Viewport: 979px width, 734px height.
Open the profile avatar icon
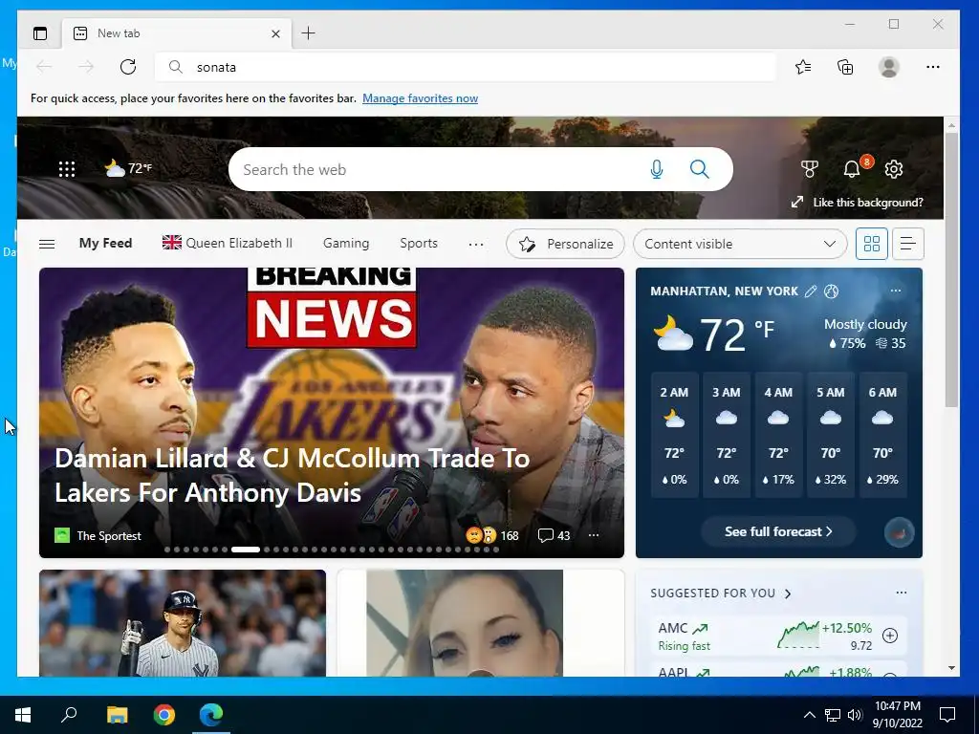[x=888, y=67]
